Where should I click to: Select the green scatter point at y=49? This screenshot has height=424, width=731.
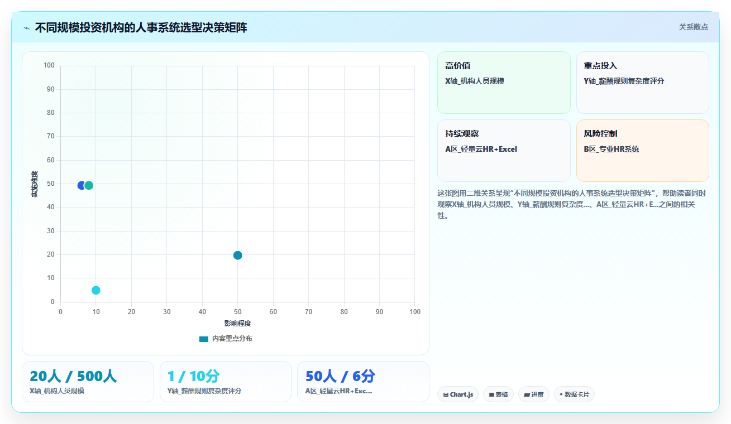point(89,185)
